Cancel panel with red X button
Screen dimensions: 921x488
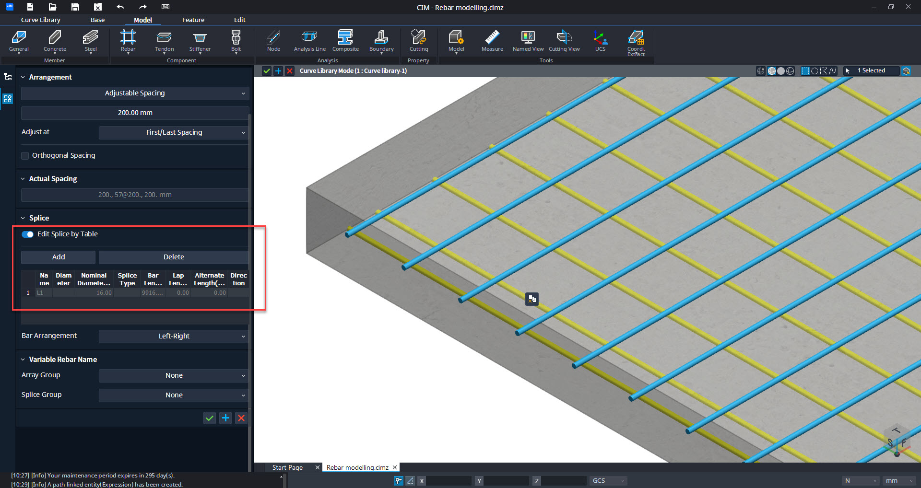click(x=241, y=418)
